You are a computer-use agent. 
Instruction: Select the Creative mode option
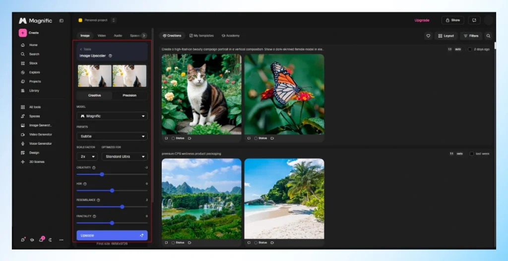point(95,96)
